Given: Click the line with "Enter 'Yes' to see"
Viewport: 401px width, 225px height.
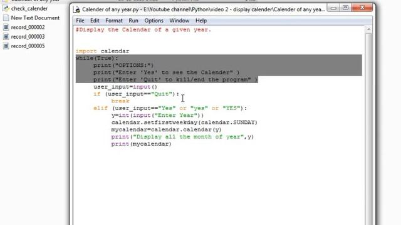Looking at the screenshot, I should [166, 72].
